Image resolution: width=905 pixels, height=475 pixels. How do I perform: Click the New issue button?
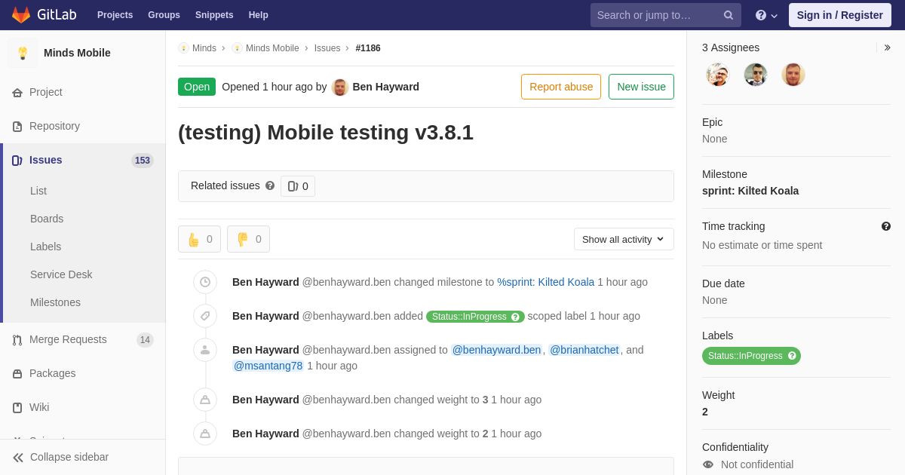click(641, 87)
